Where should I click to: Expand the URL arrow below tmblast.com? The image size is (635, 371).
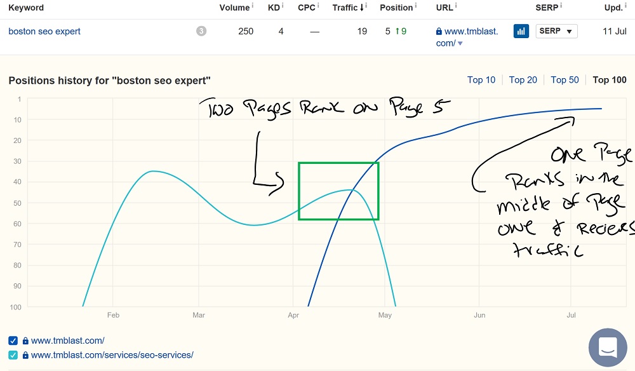(x=460, y=43)
